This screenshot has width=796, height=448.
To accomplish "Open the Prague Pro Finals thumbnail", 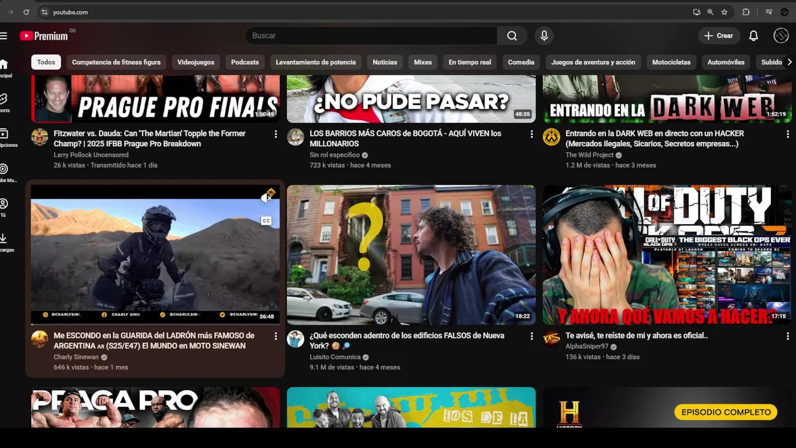I will [155, 99].
